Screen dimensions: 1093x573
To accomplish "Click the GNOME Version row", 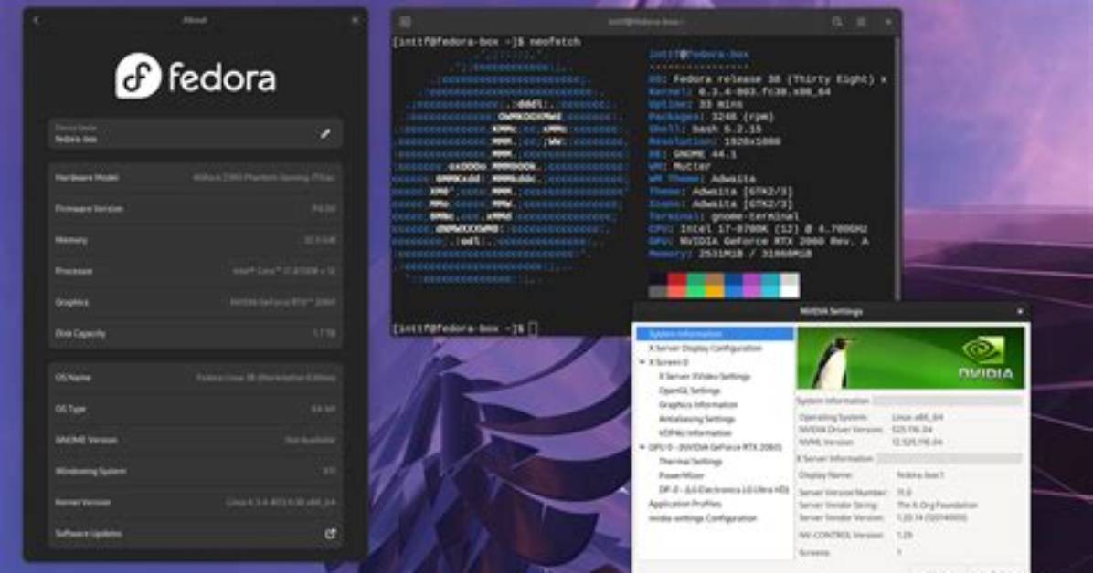I will pyautogui.click(x=196, y=440).
